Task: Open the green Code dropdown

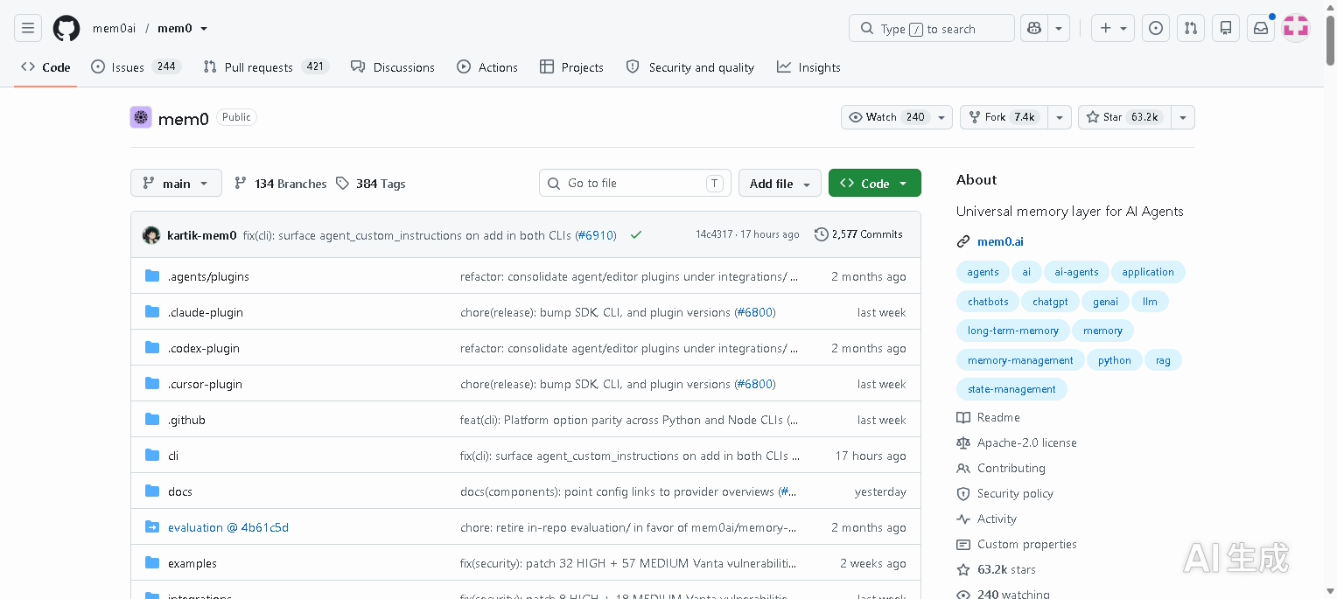Action: click(x=875, y=184)
